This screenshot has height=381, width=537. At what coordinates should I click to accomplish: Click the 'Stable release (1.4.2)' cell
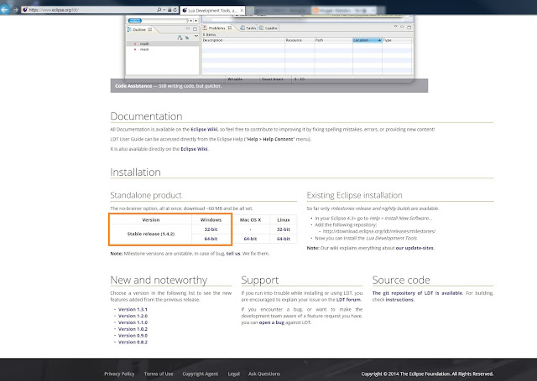tap(151, 234)
